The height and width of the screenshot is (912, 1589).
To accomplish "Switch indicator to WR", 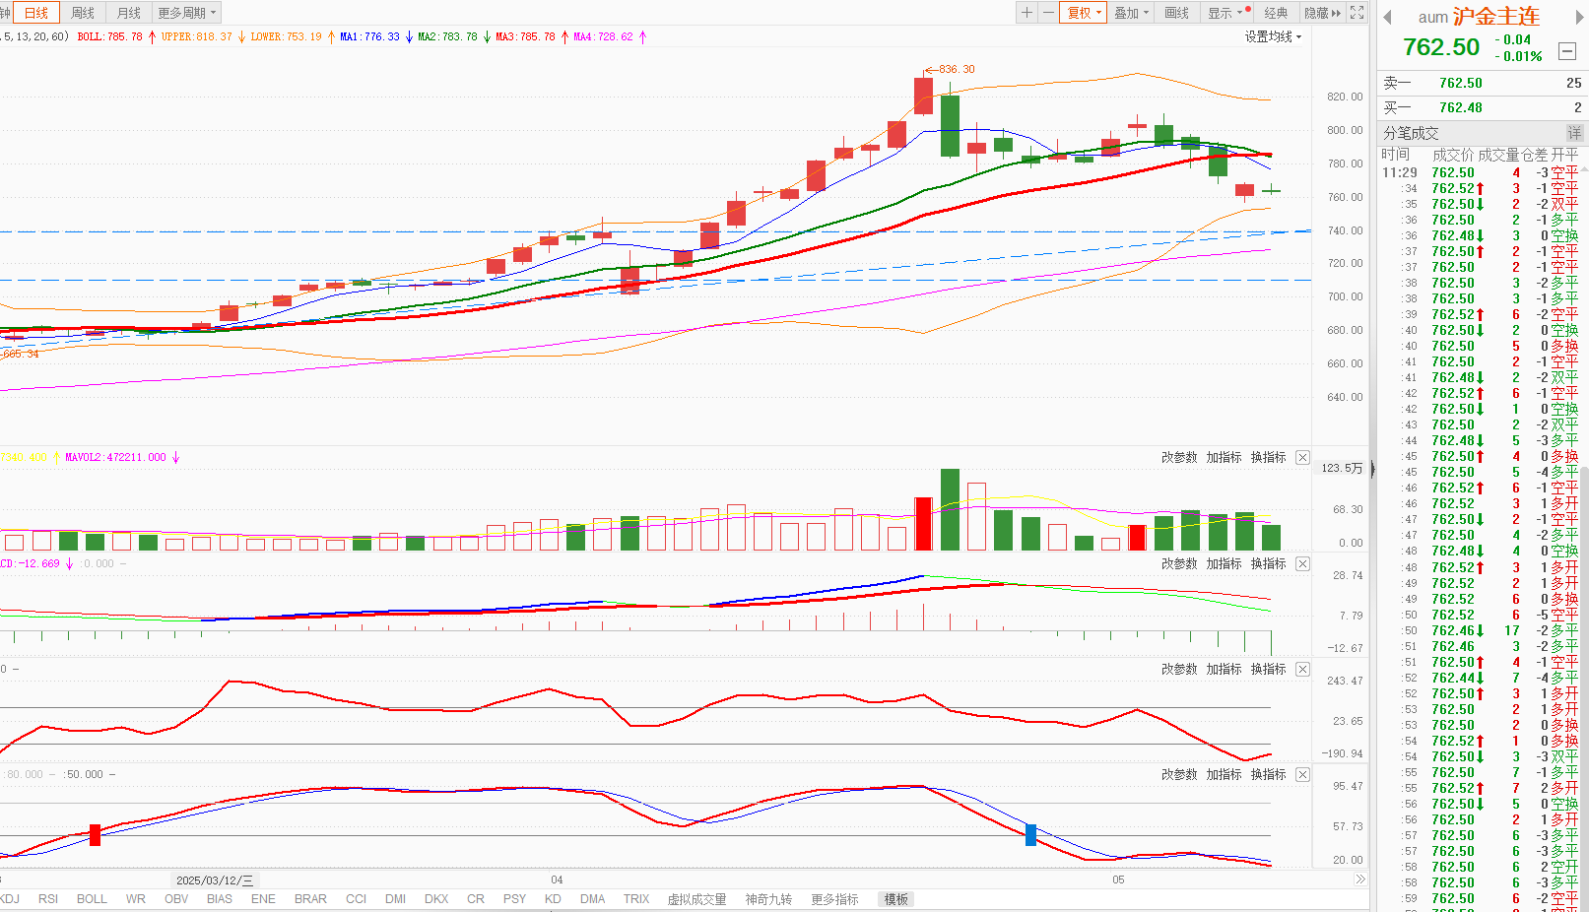I will (x=136, y=899).
